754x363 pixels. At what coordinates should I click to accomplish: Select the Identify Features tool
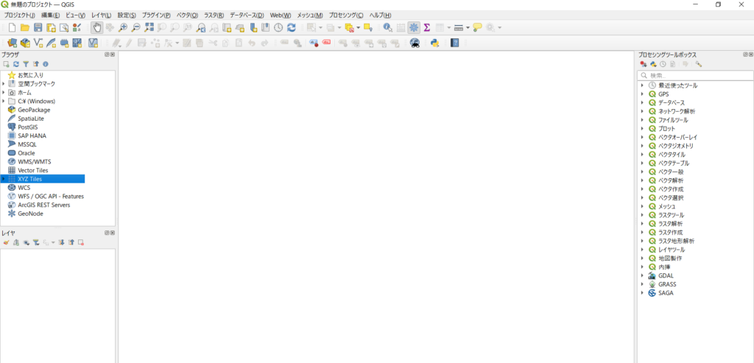pyautogui.click(x=387, y=28)
